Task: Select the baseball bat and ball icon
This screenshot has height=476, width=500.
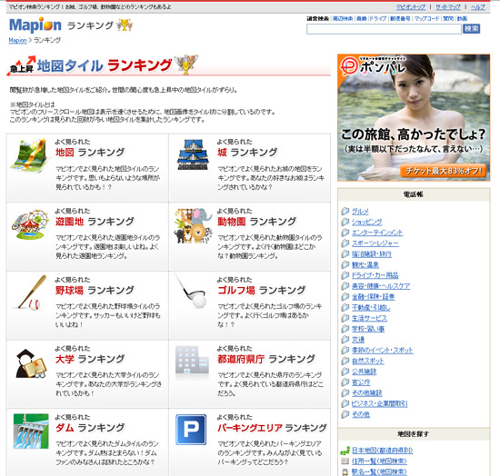Action: pyautogui.click(x=30, y=293)
